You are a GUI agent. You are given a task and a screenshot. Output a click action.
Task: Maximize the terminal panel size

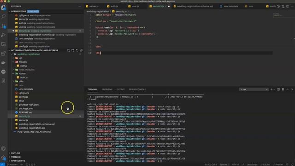[x=288, y=89]
